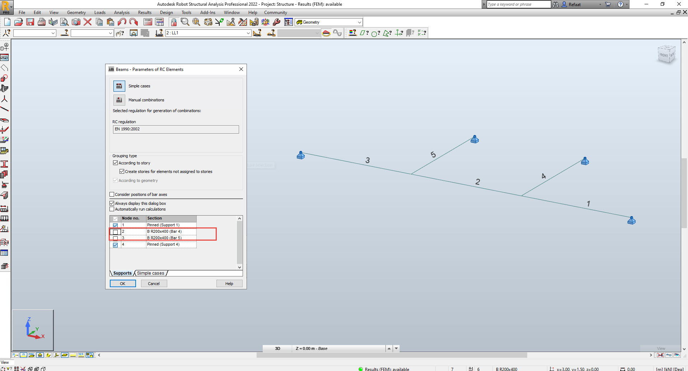Switch to the Simple cases tab

[150, 273]
